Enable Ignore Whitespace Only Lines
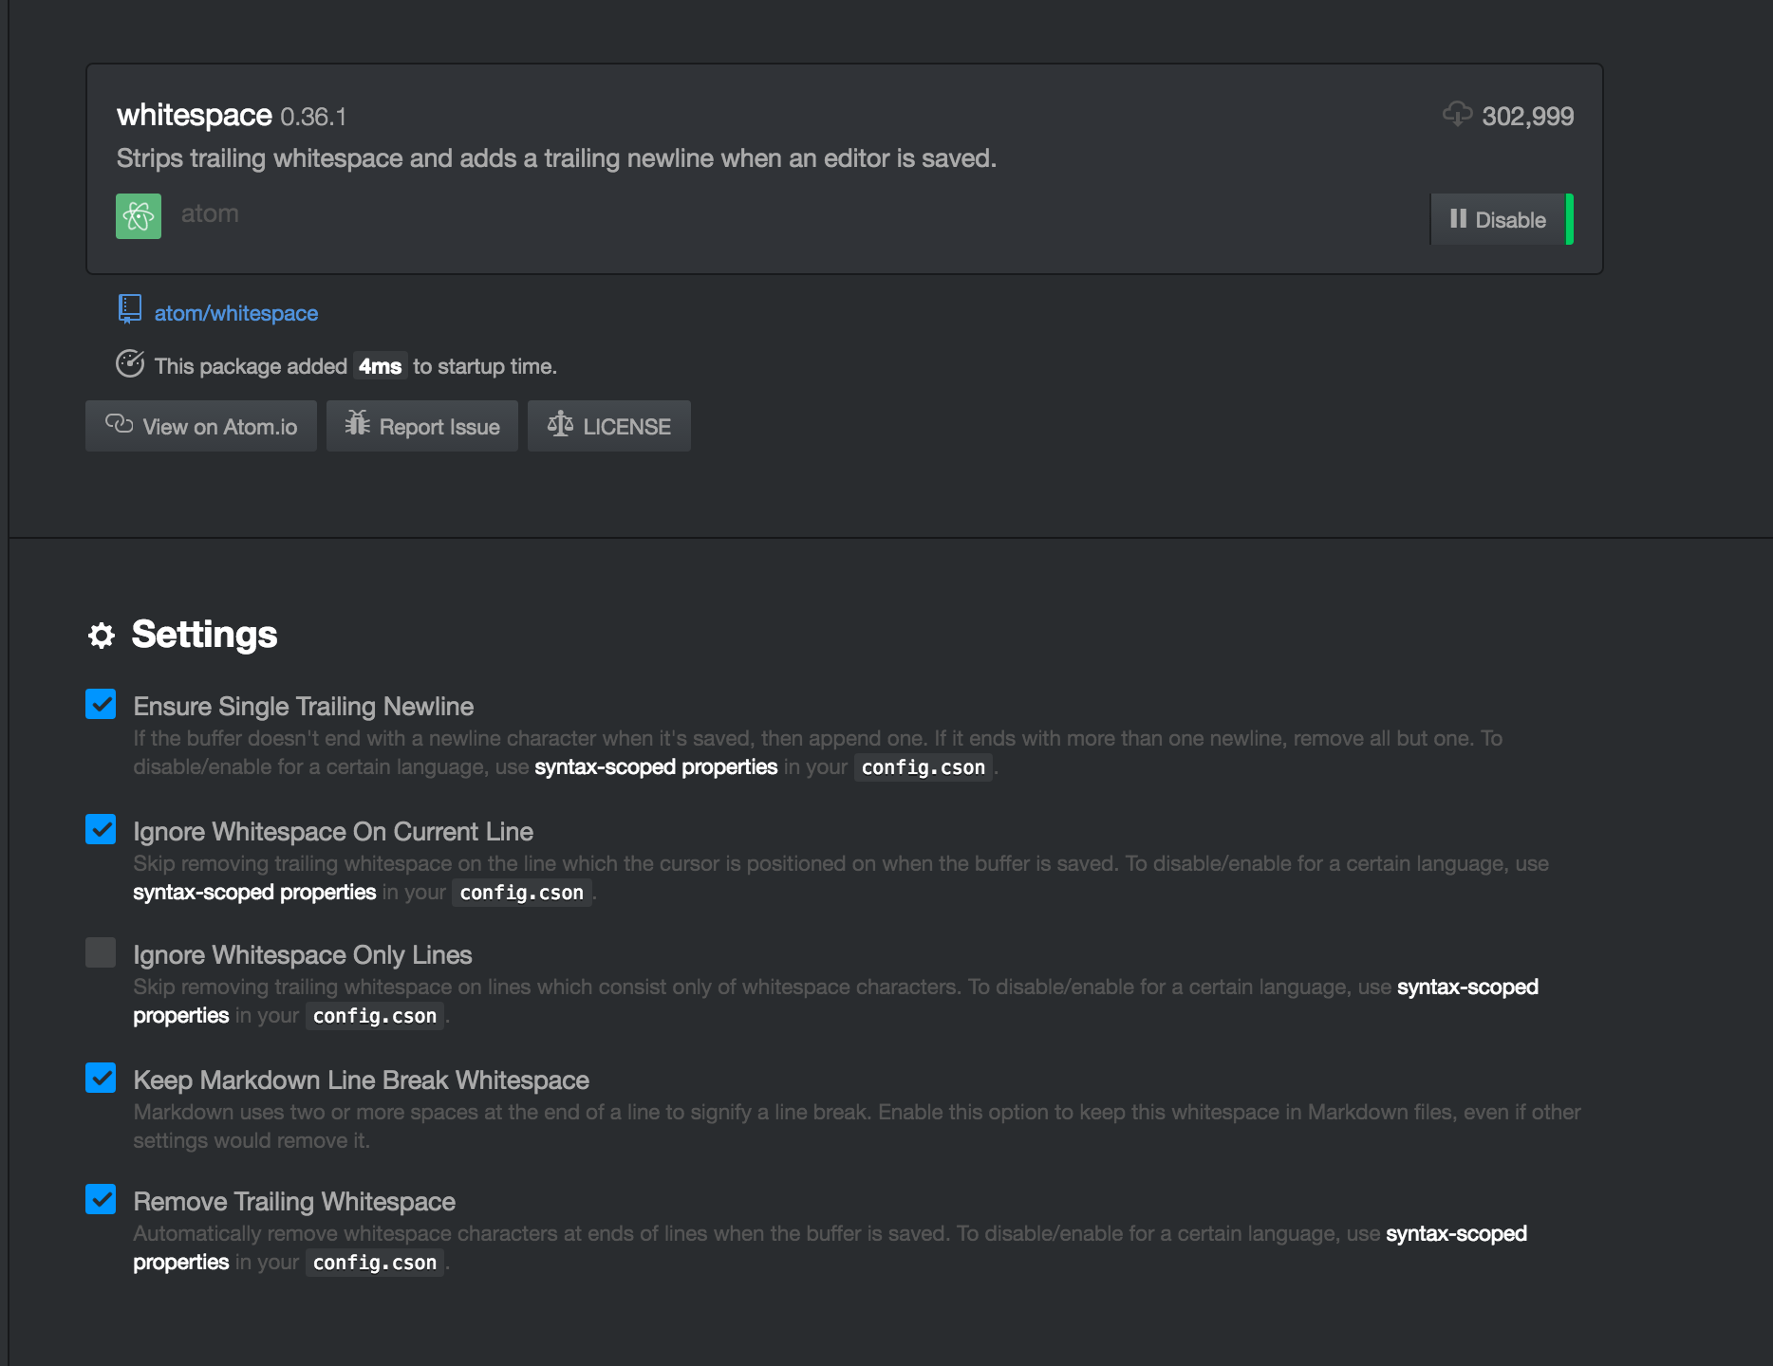Image resolution: width=1773 pixels, height=1366 pixels. [102, 954]
